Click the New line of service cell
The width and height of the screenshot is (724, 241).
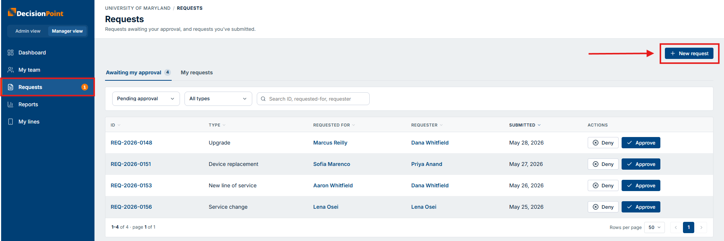pos(233,185)
